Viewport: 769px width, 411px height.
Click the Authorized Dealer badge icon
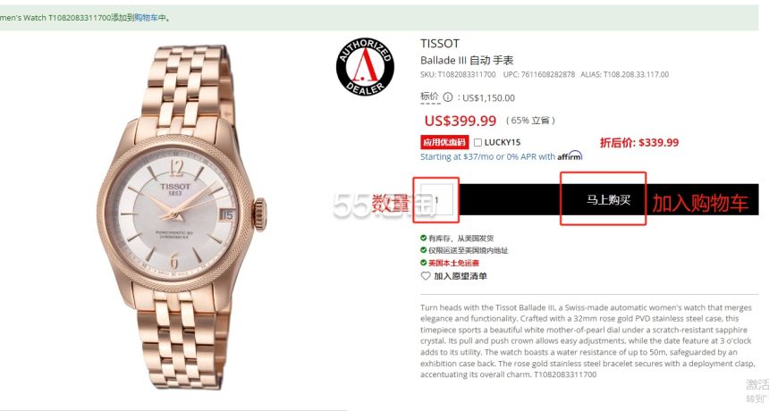[x=365, y=67]
